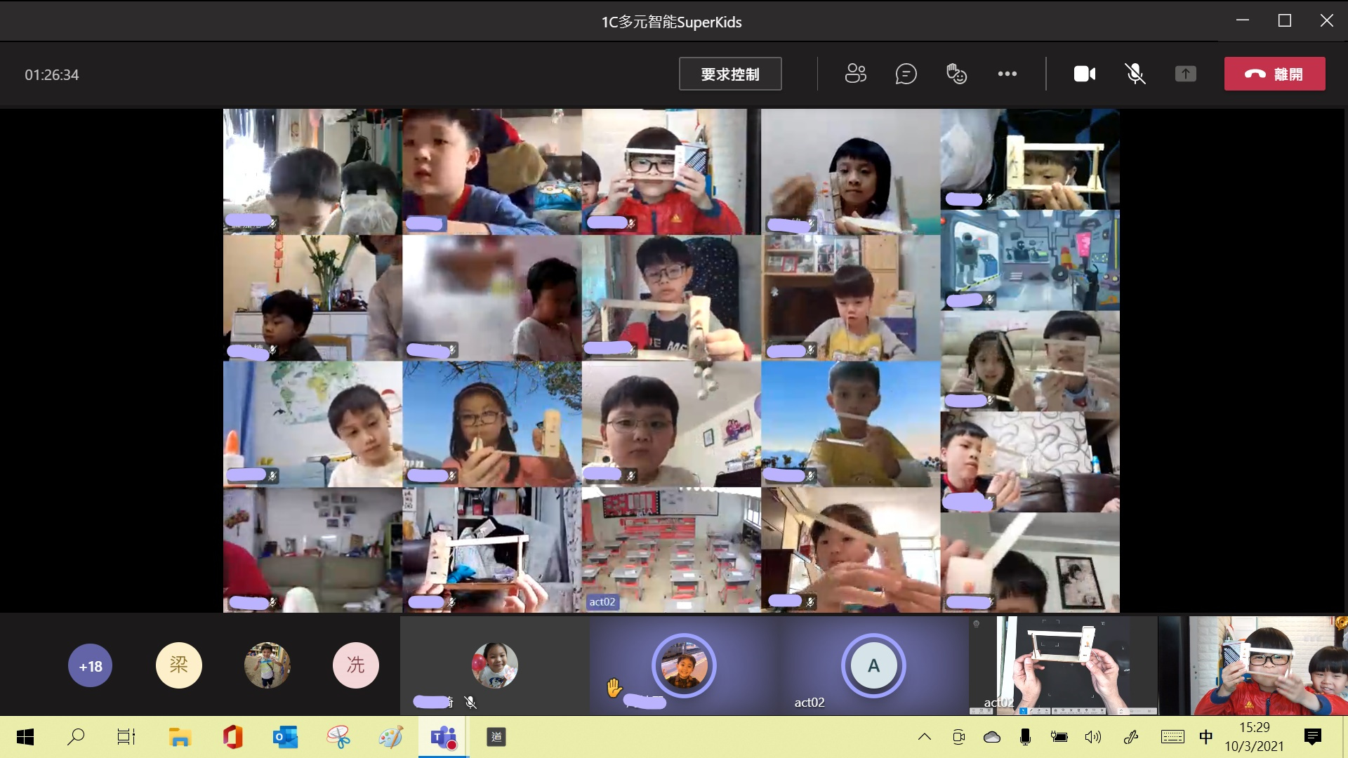Click the share content tray icon
Screen dimensions: 1348x758
click(1185, 74)
